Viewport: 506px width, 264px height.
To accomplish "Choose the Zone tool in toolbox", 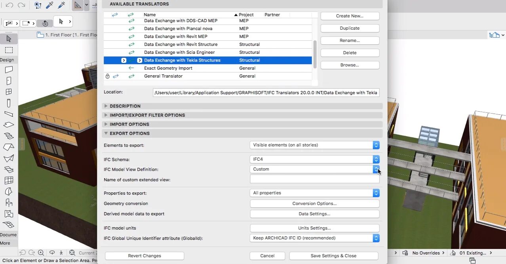I will [9, 214].
